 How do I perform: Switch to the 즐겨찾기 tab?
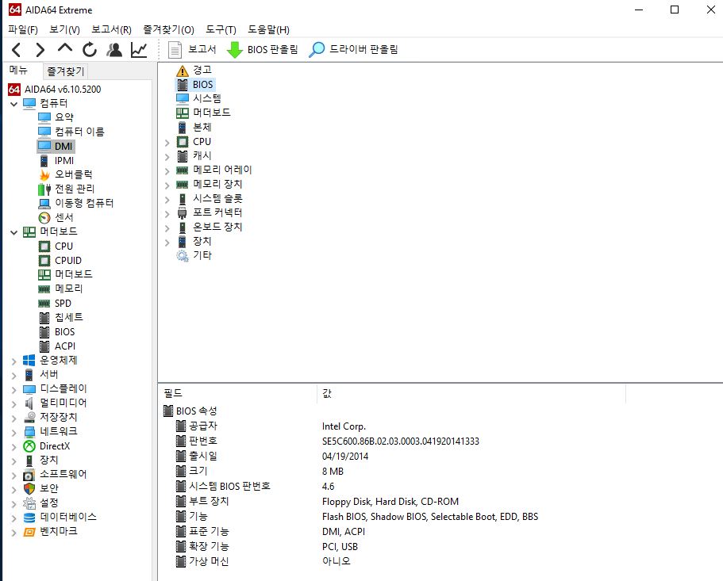coord(66,71)
